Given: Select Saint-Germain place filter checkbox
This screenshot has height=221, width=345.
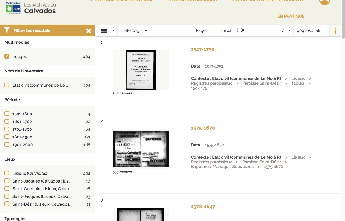Looking at the screenshot, I should click(x=7, y=189).
